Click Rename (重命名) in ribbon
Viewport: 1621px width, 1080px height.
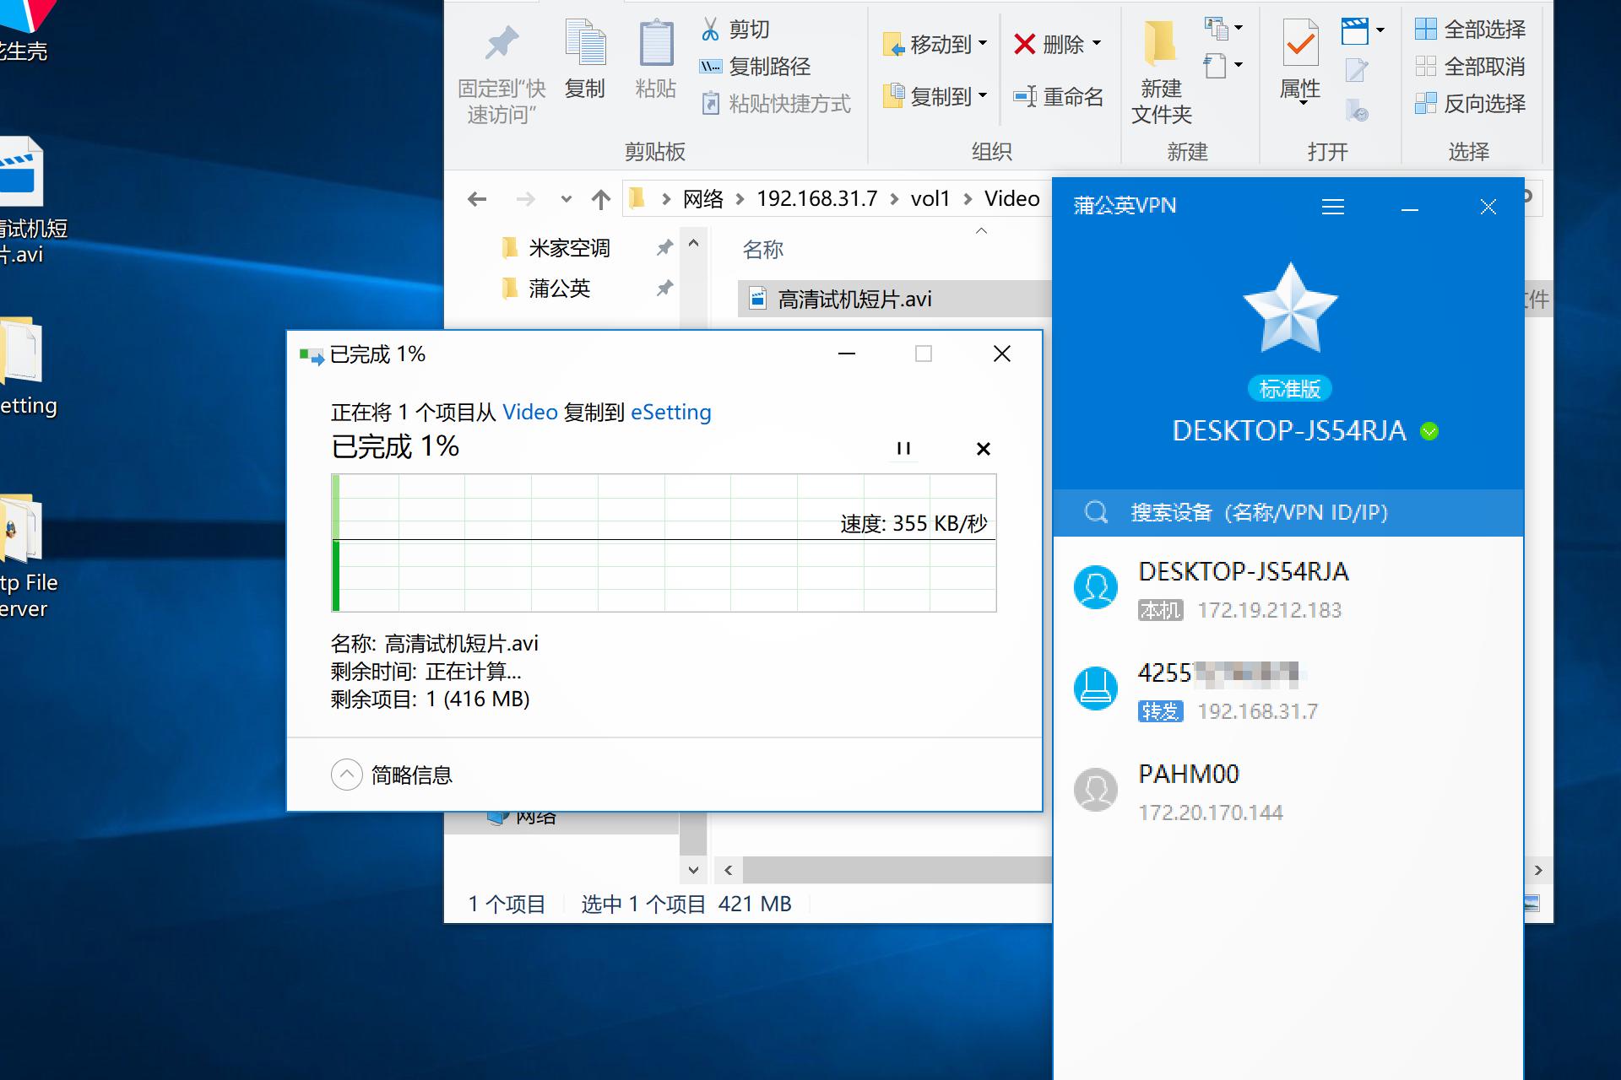[x=1059, y=97]
